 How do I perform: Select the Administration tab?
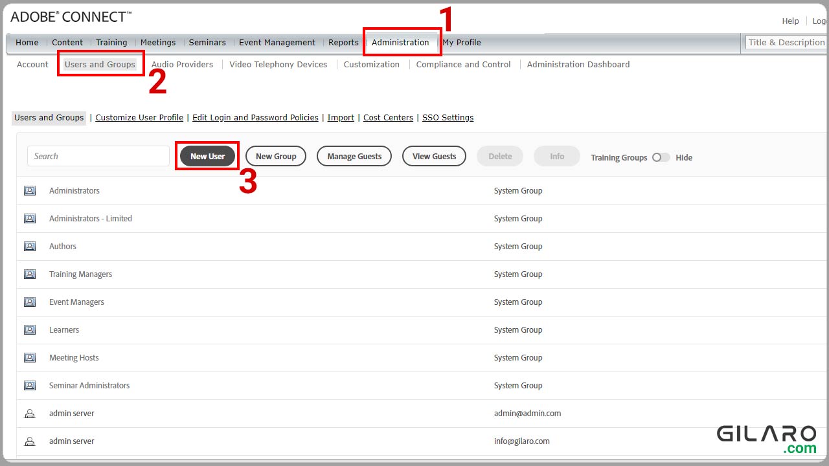pos(400,43)
